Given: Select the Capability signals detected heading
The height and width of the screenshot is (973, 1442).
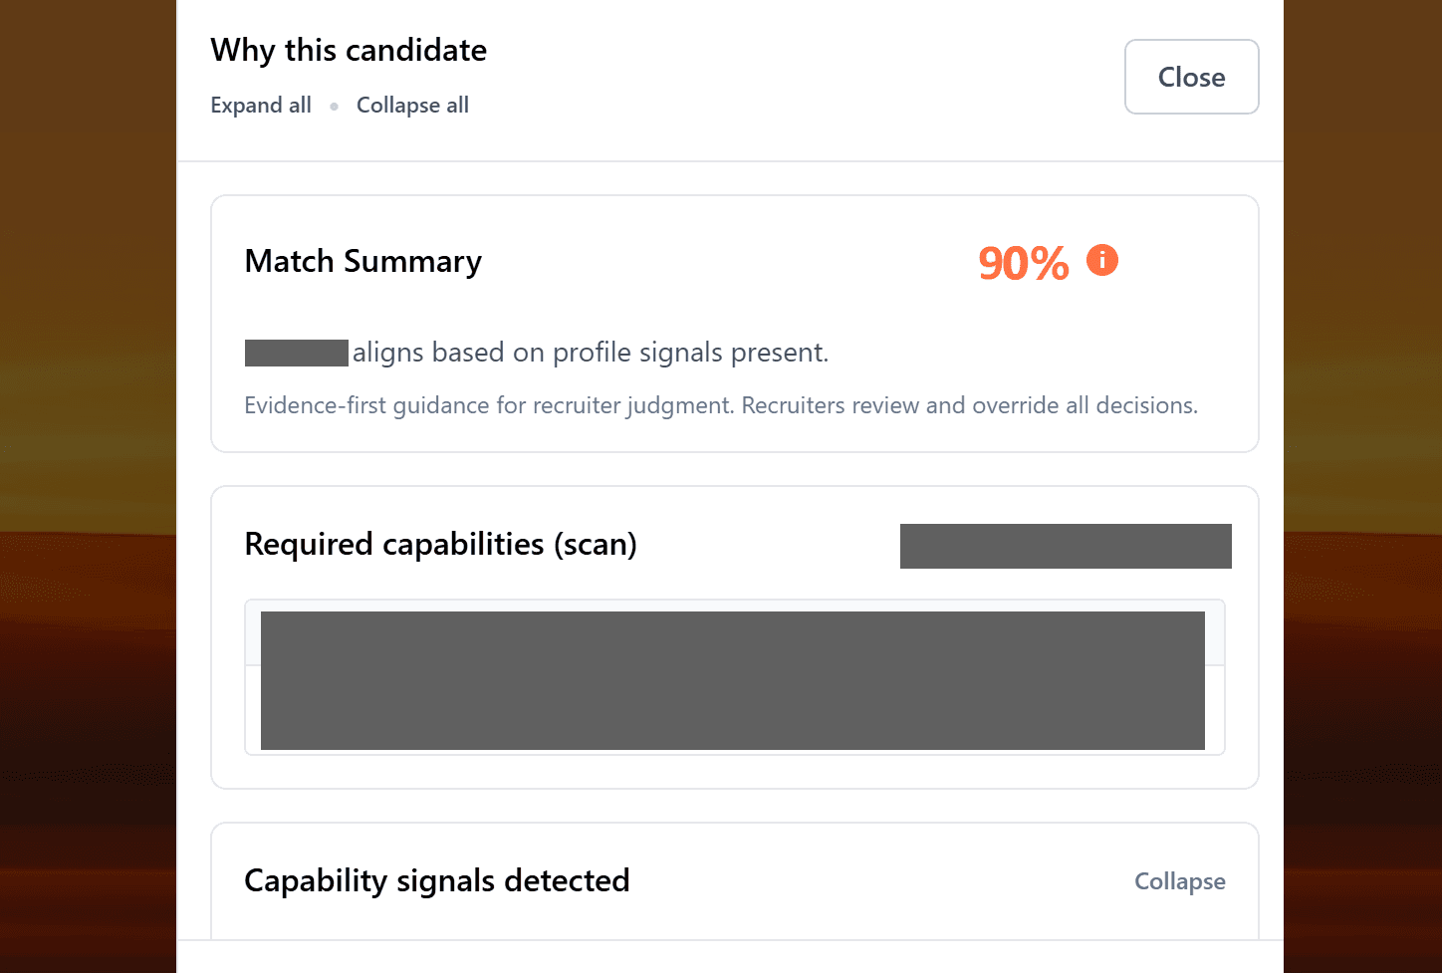Looking at the screenshot, I should coord(436,880).
